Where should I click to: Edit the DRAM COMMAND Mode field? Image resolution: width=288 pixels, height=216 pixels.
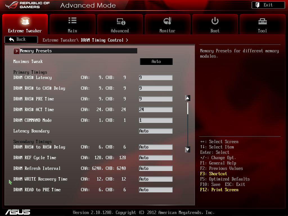tap(156, 120)
